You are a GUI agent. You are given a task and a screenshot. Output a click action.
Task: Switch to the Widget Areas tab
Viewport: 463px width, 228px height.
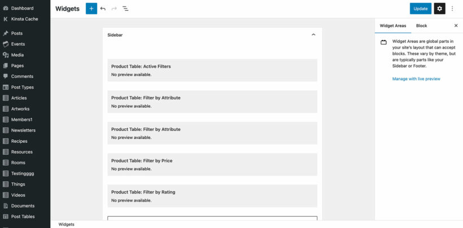coord(393,25)
